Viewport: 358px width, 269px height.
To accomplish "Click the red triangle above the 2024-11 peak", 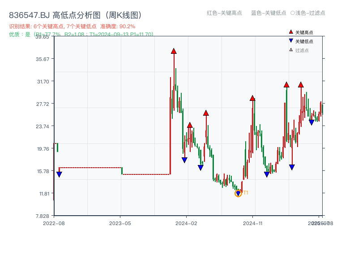I will 253,98.
